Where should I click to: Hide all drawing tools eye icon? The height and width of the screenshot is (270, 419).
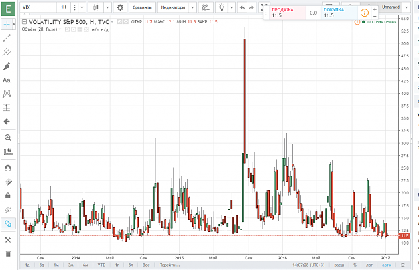[x=8, y=210]
